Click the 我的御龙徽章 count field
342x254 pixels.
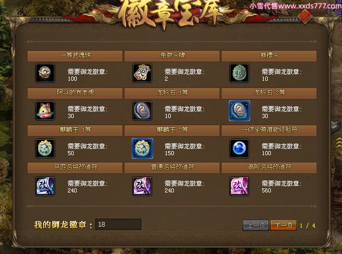click(x=118, y=224)
